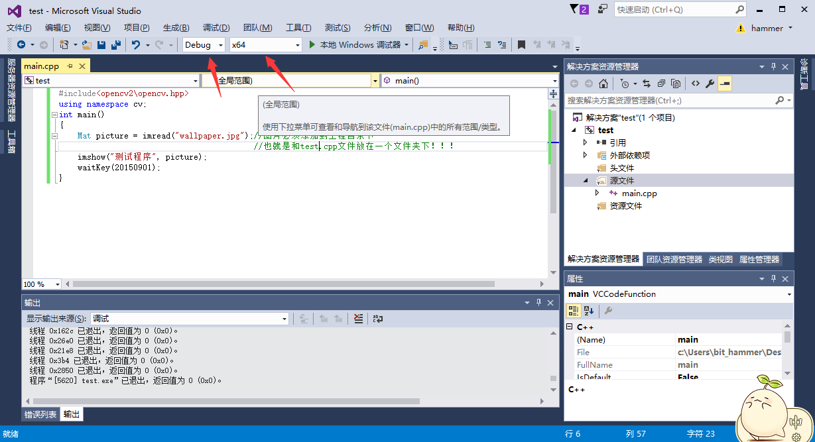Click the Save All toolbar icon
This screenshot has height=442, width=815.
tap(115, 45)
